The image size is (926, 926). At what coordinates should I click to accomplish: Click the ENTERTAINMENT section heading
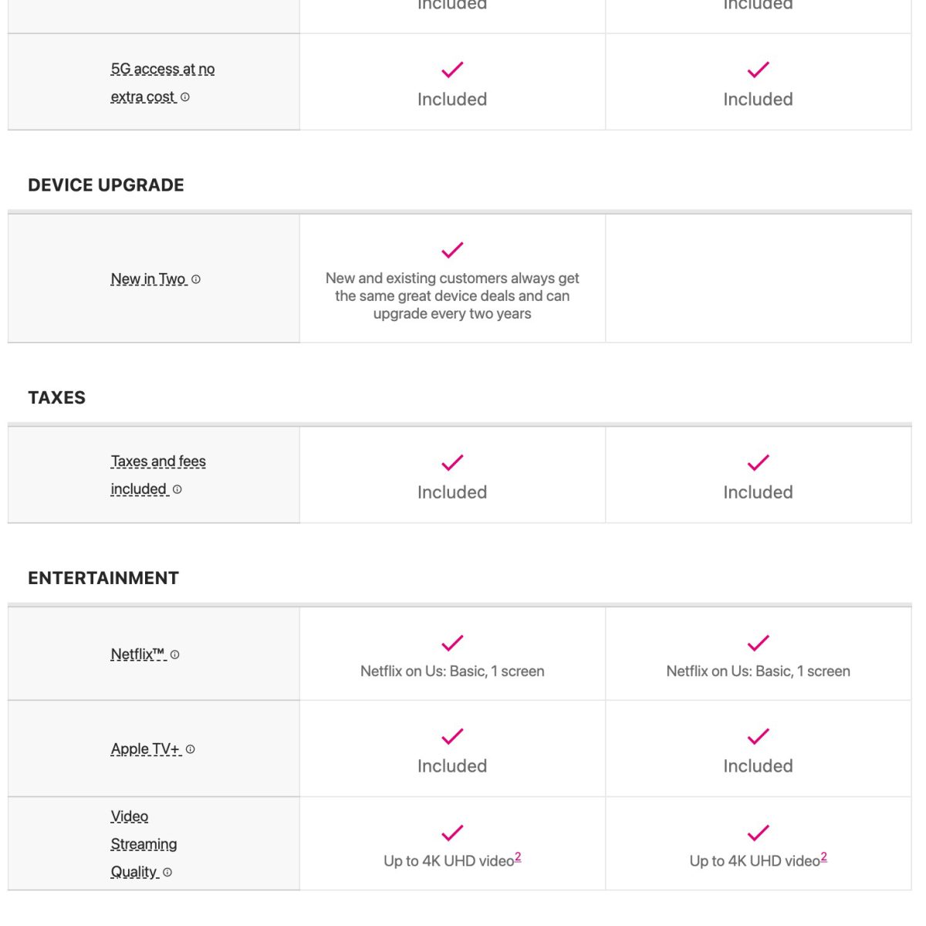coord(103,578)
